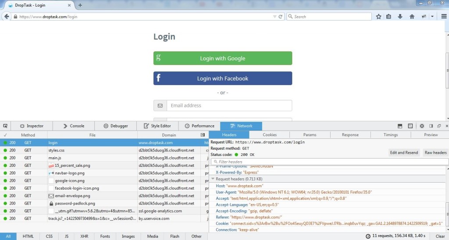The width and height of the screenshot is (449, 240).
Task: Filter requests by Fonts
Action: (x=105, y=236)
